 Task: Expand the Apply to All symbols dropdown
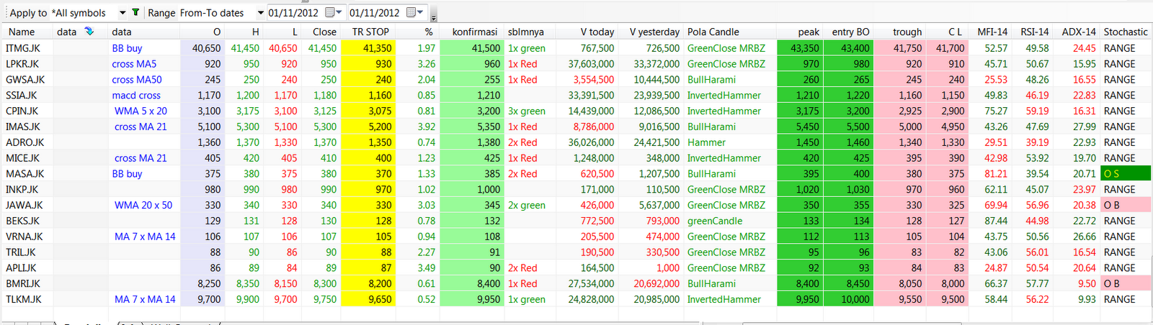point(123,13)
